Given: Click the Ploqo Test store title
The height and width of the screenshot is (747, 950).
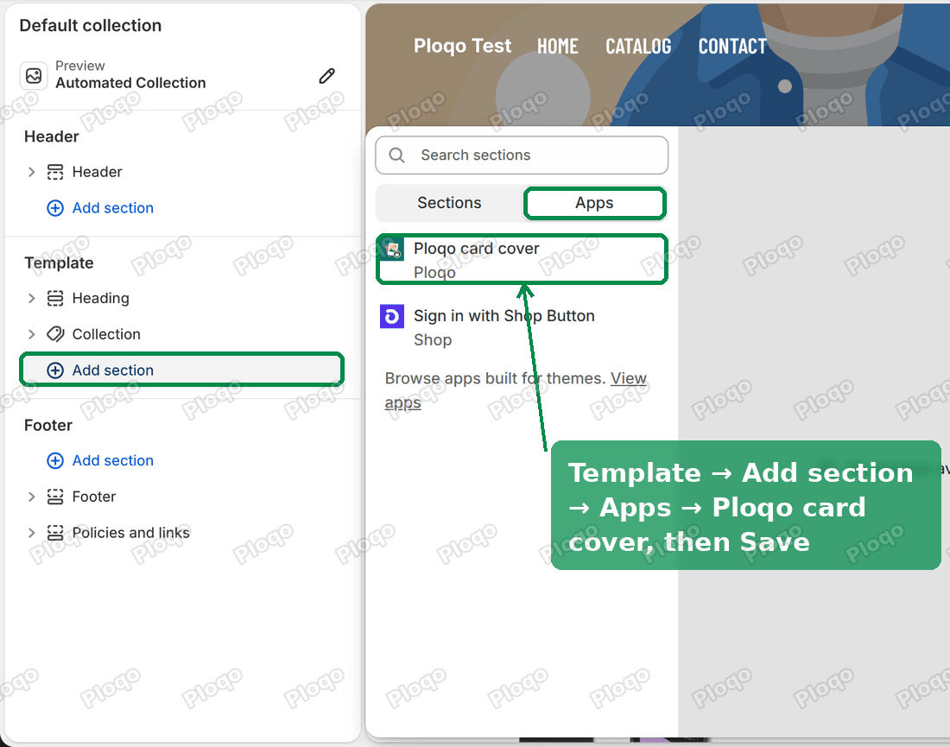Looking at the screenshot, I should (462, 46).
